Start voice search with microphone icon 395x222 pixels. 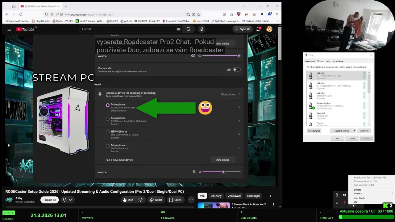[x=202, y=29]
